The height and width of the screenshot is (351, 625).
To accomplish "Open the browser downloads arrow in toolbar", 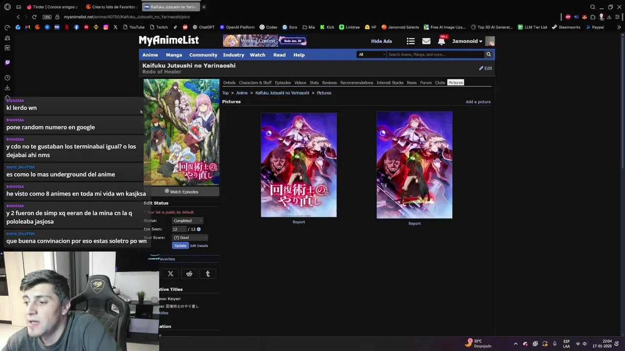I will [x=609, y=17].
